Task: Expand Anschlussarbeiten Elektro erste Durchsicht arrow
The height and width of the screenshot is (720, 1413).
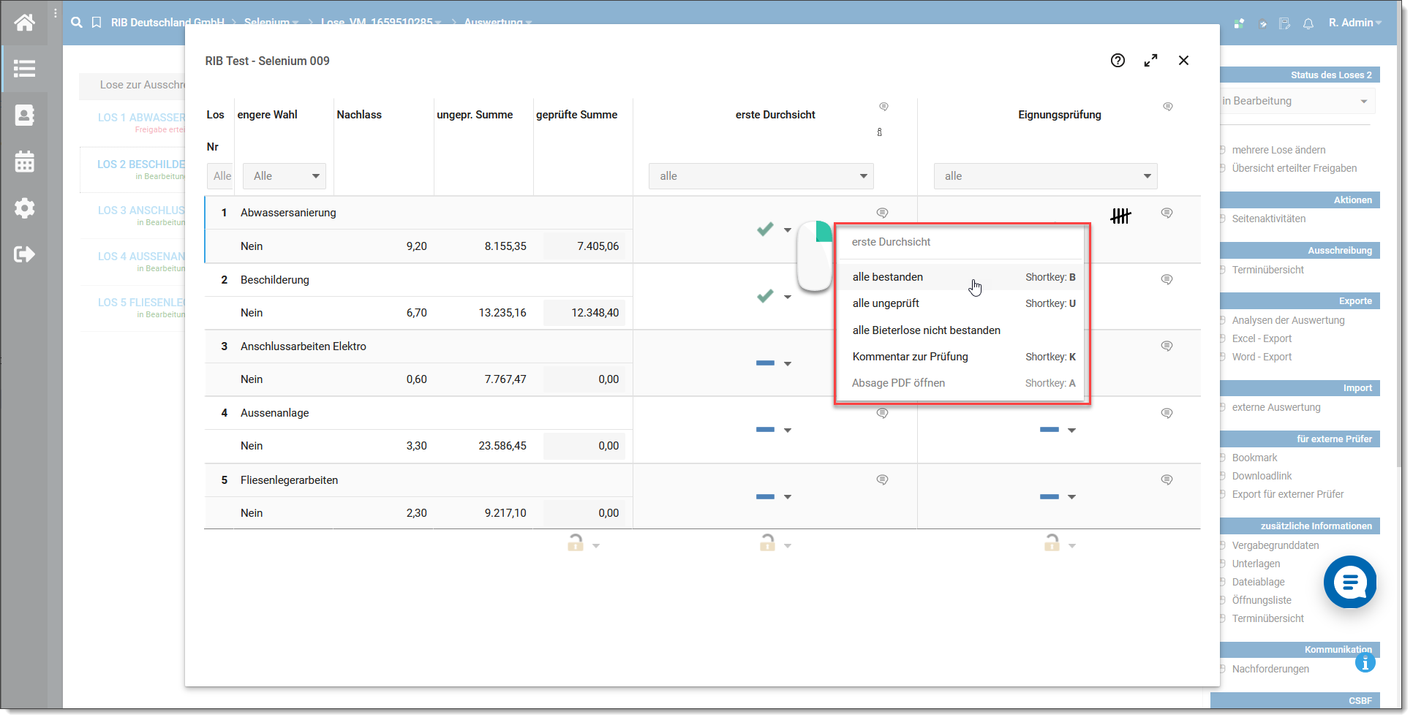Action: click(x=788, y=363)
